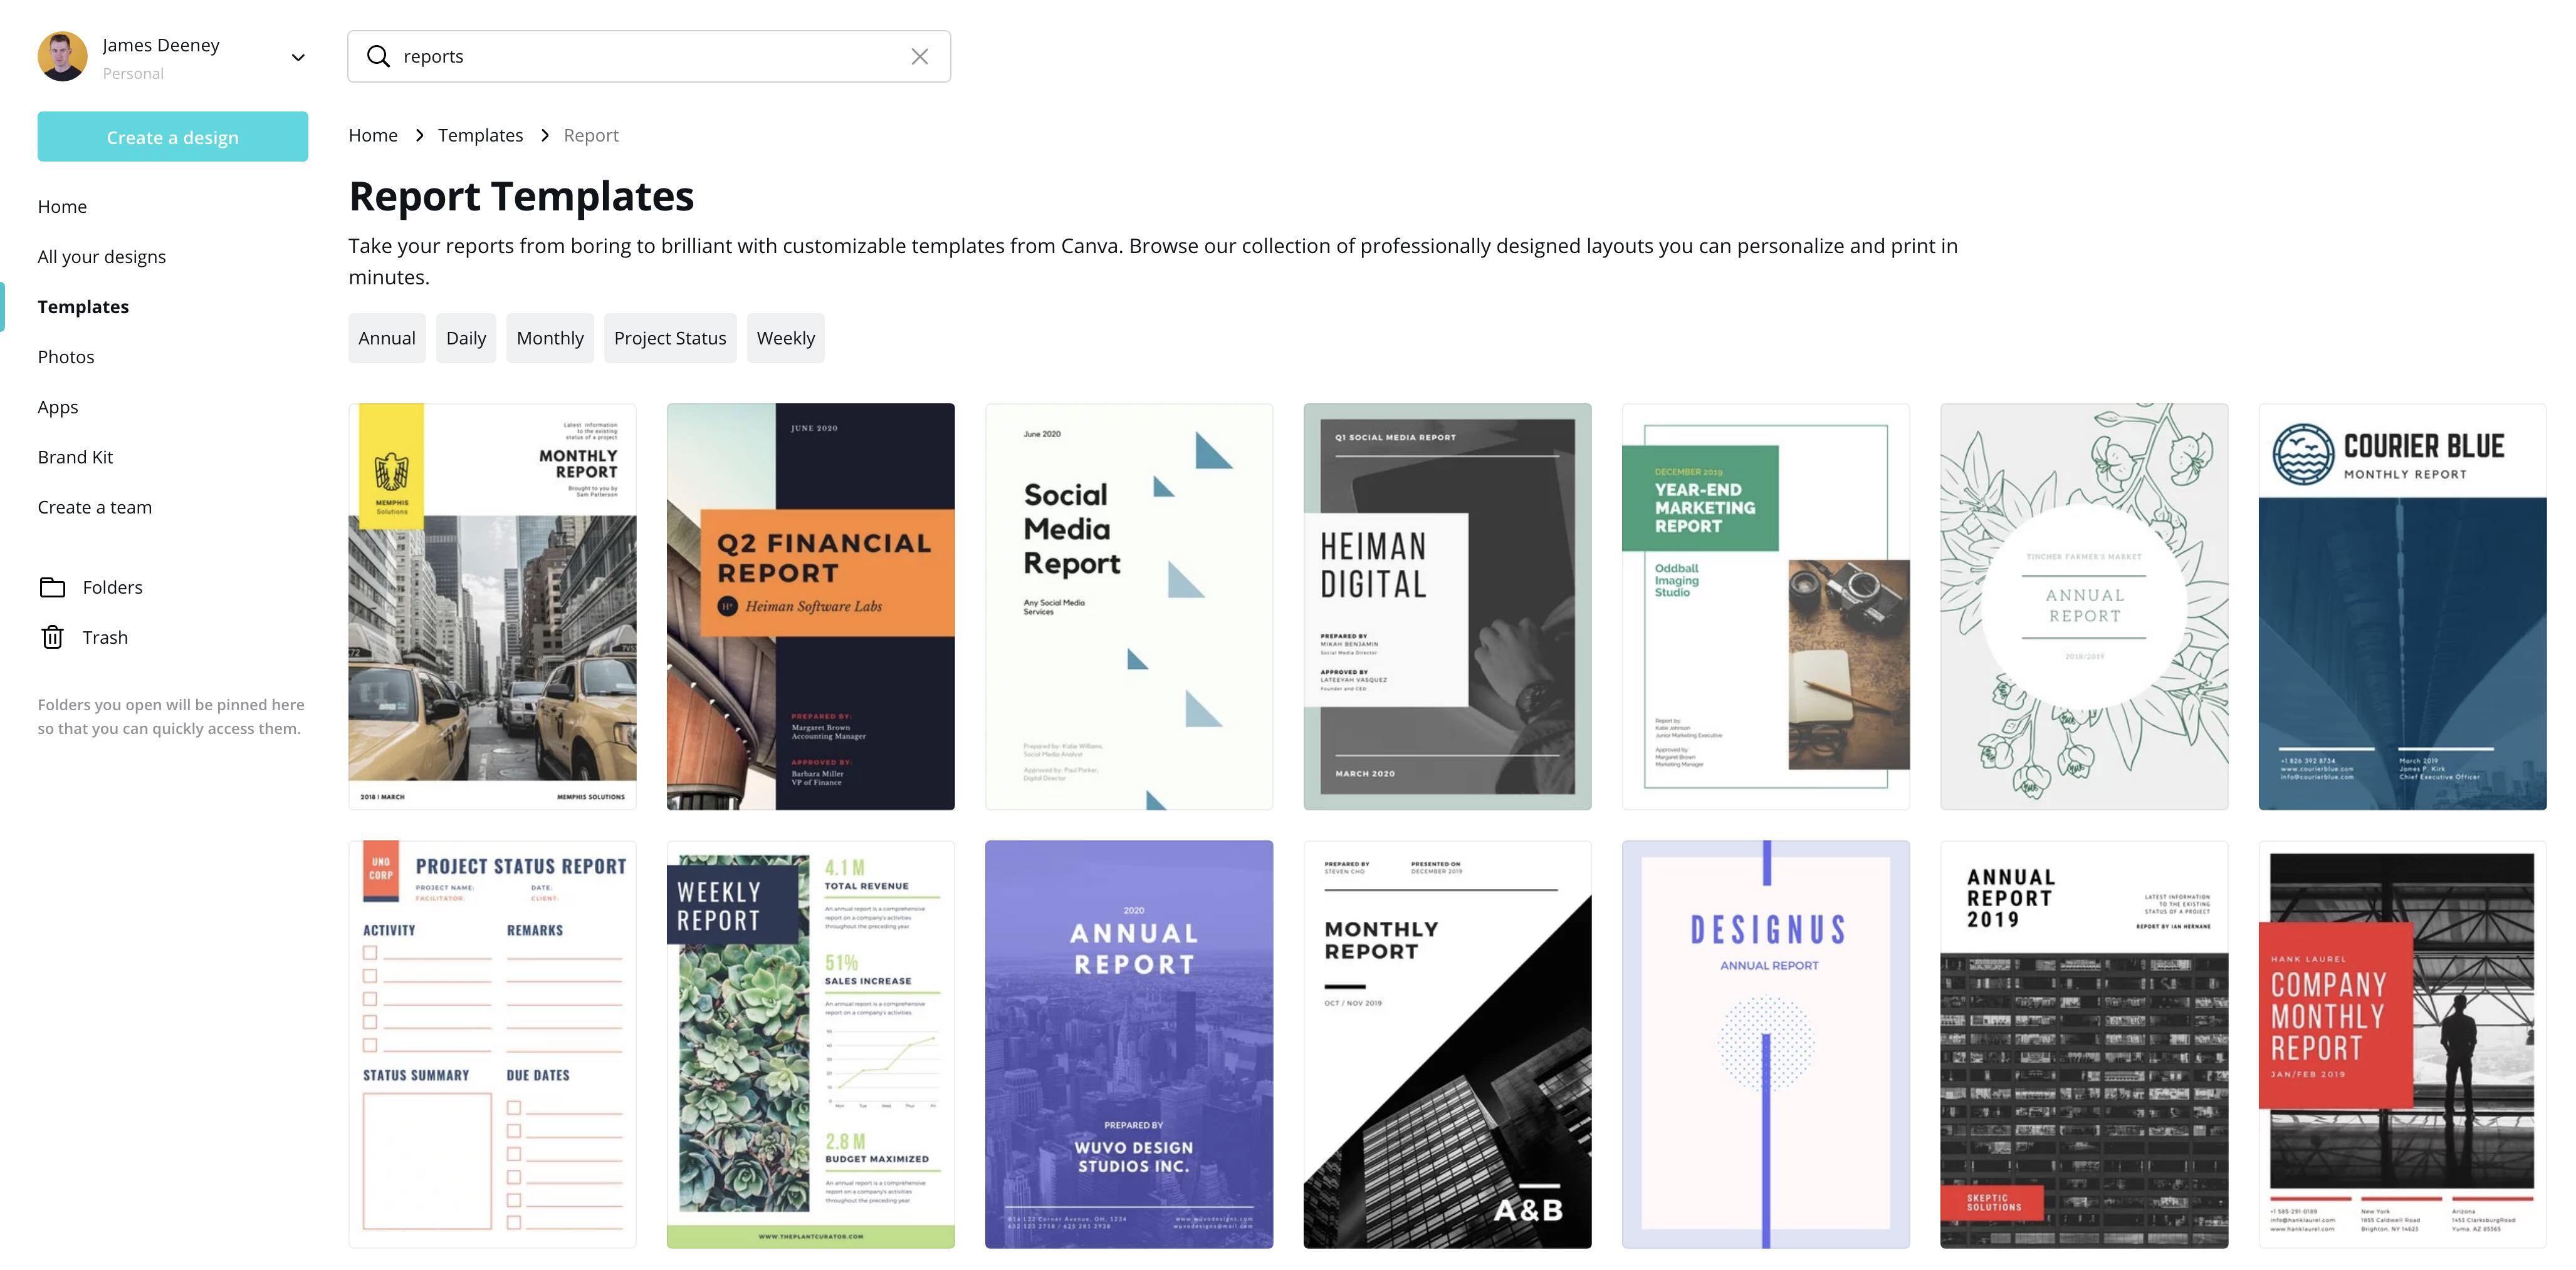2576x1270 pixels.
Task: Go to Templates in the sidebar
Action: pyautogui.click(x=83, y=307)
